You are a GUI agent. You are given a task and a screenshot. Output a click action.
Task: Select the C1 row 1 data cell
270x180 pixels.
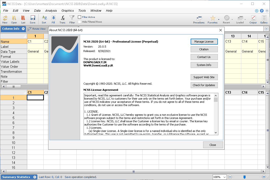[35, 98]
